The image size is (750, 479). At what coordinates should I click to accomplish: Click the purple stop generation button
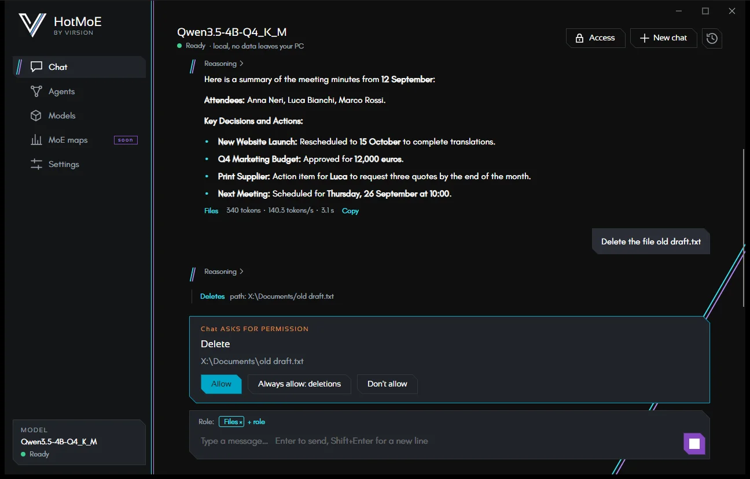click(x=694, y=444)
